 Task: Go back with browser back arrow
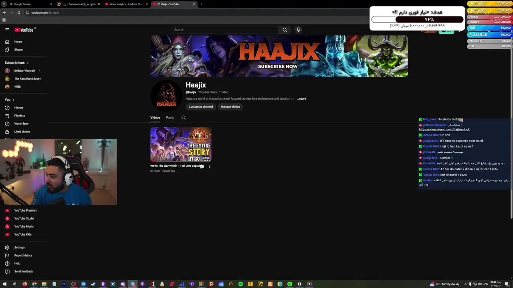(4, 12)
